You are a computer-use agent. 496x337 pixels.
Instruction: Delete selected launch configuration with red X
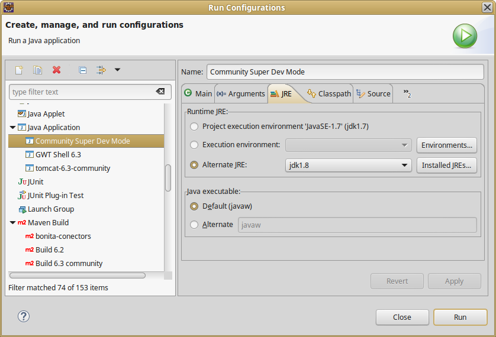tap(57, 70)
